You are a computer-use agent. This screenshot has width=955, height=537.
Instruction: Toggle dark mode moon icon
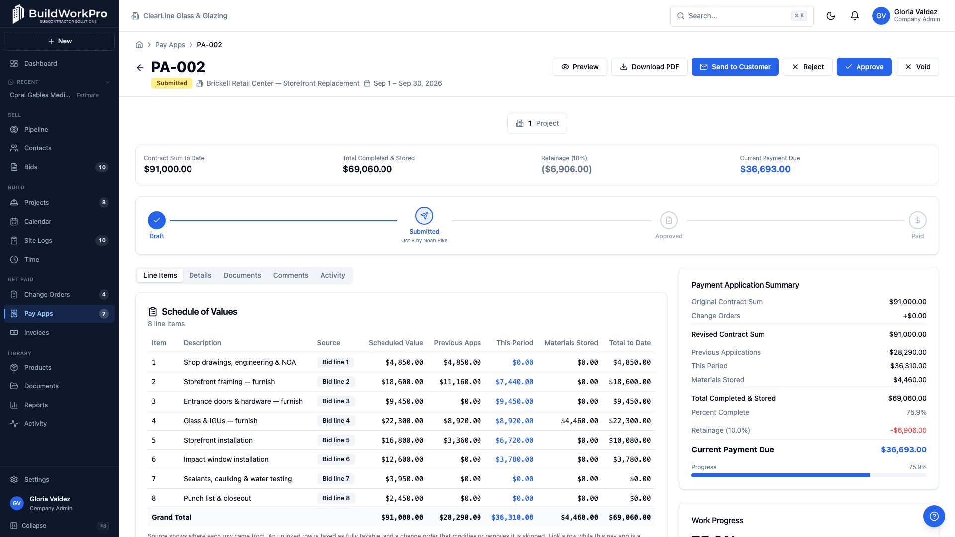point(830,16)
